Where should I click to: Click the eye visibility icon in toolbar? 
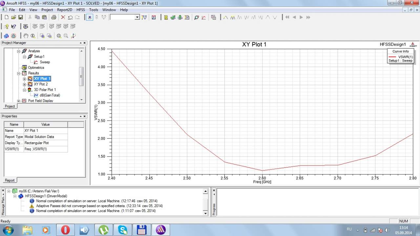[x=25, y=27]
